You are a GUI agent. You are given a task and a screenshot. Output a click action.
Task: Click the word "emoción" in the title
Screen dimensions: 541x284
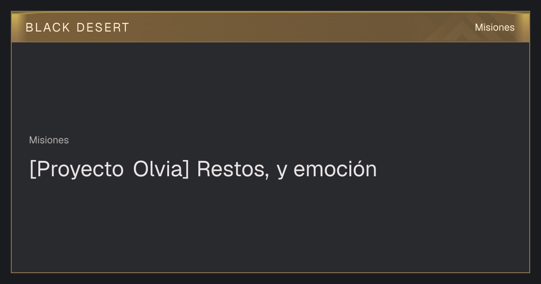pyautogui.click(x=335, y=169)
